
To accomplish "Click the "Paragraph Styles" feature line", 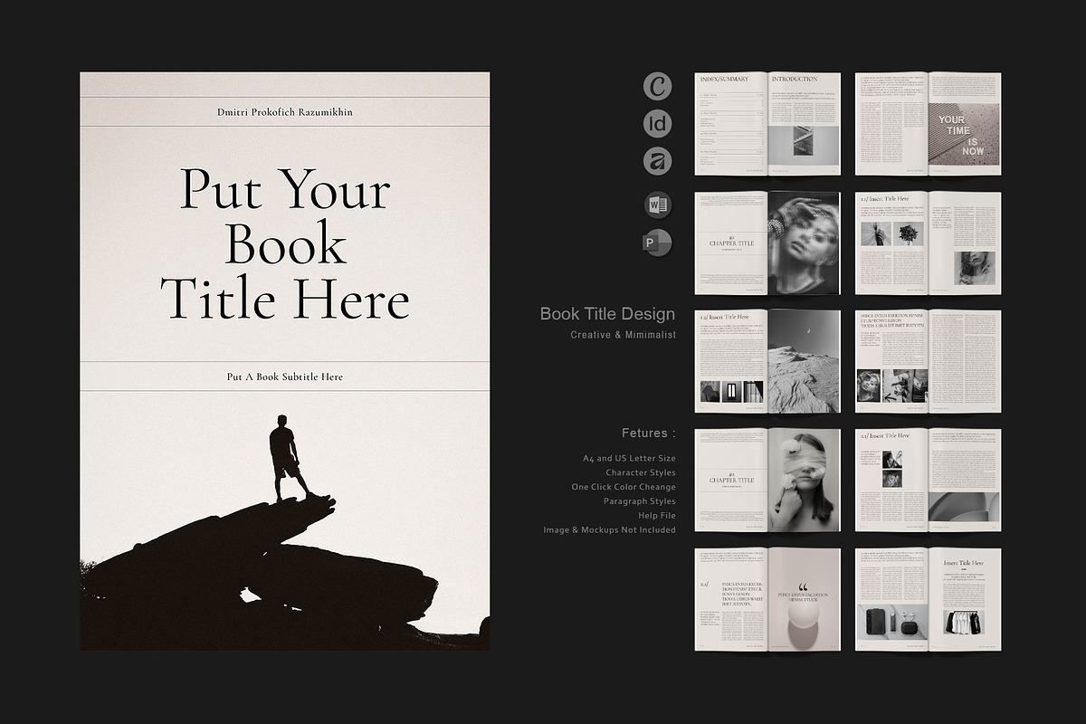I will pyautogui.click(x=640, y=501).
